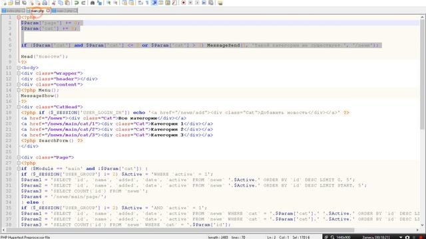Click the scroll left arrow

coord(3,230)
